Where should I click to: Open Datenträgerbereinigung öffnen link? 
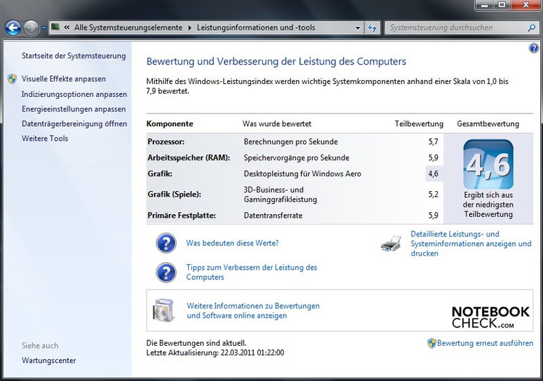pos(74,124)
